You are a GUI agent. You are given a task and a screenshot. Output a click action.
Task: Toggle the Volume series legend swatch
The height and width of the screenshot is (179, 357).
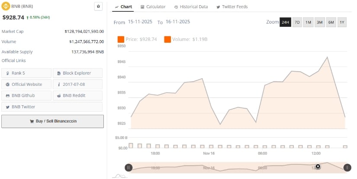coord(167,39)
